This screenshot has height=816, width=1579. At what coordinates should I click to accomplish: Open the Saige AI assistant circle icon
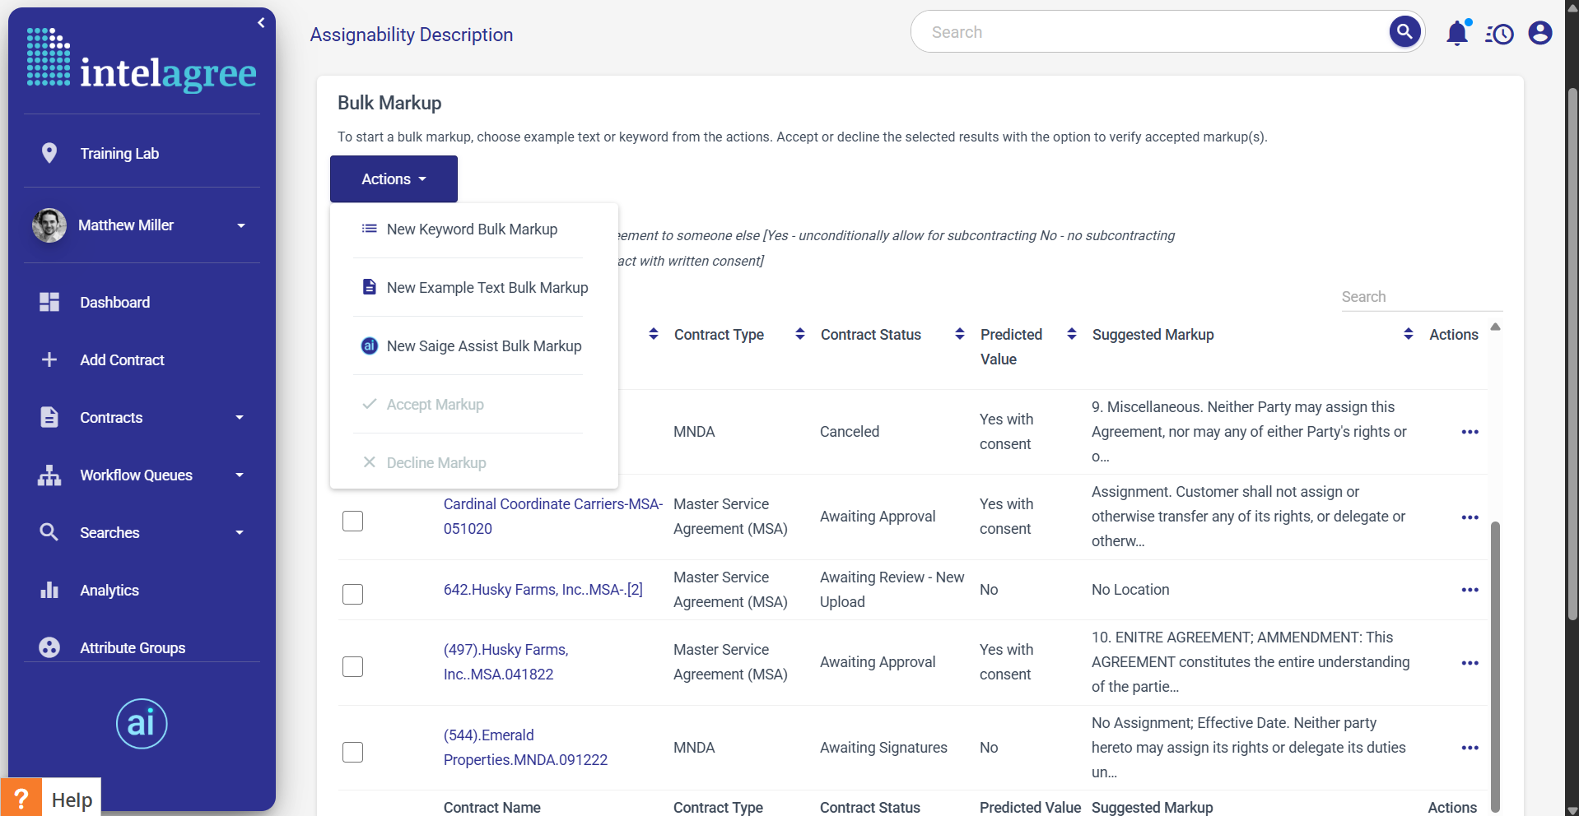click(x=142, y=724)
